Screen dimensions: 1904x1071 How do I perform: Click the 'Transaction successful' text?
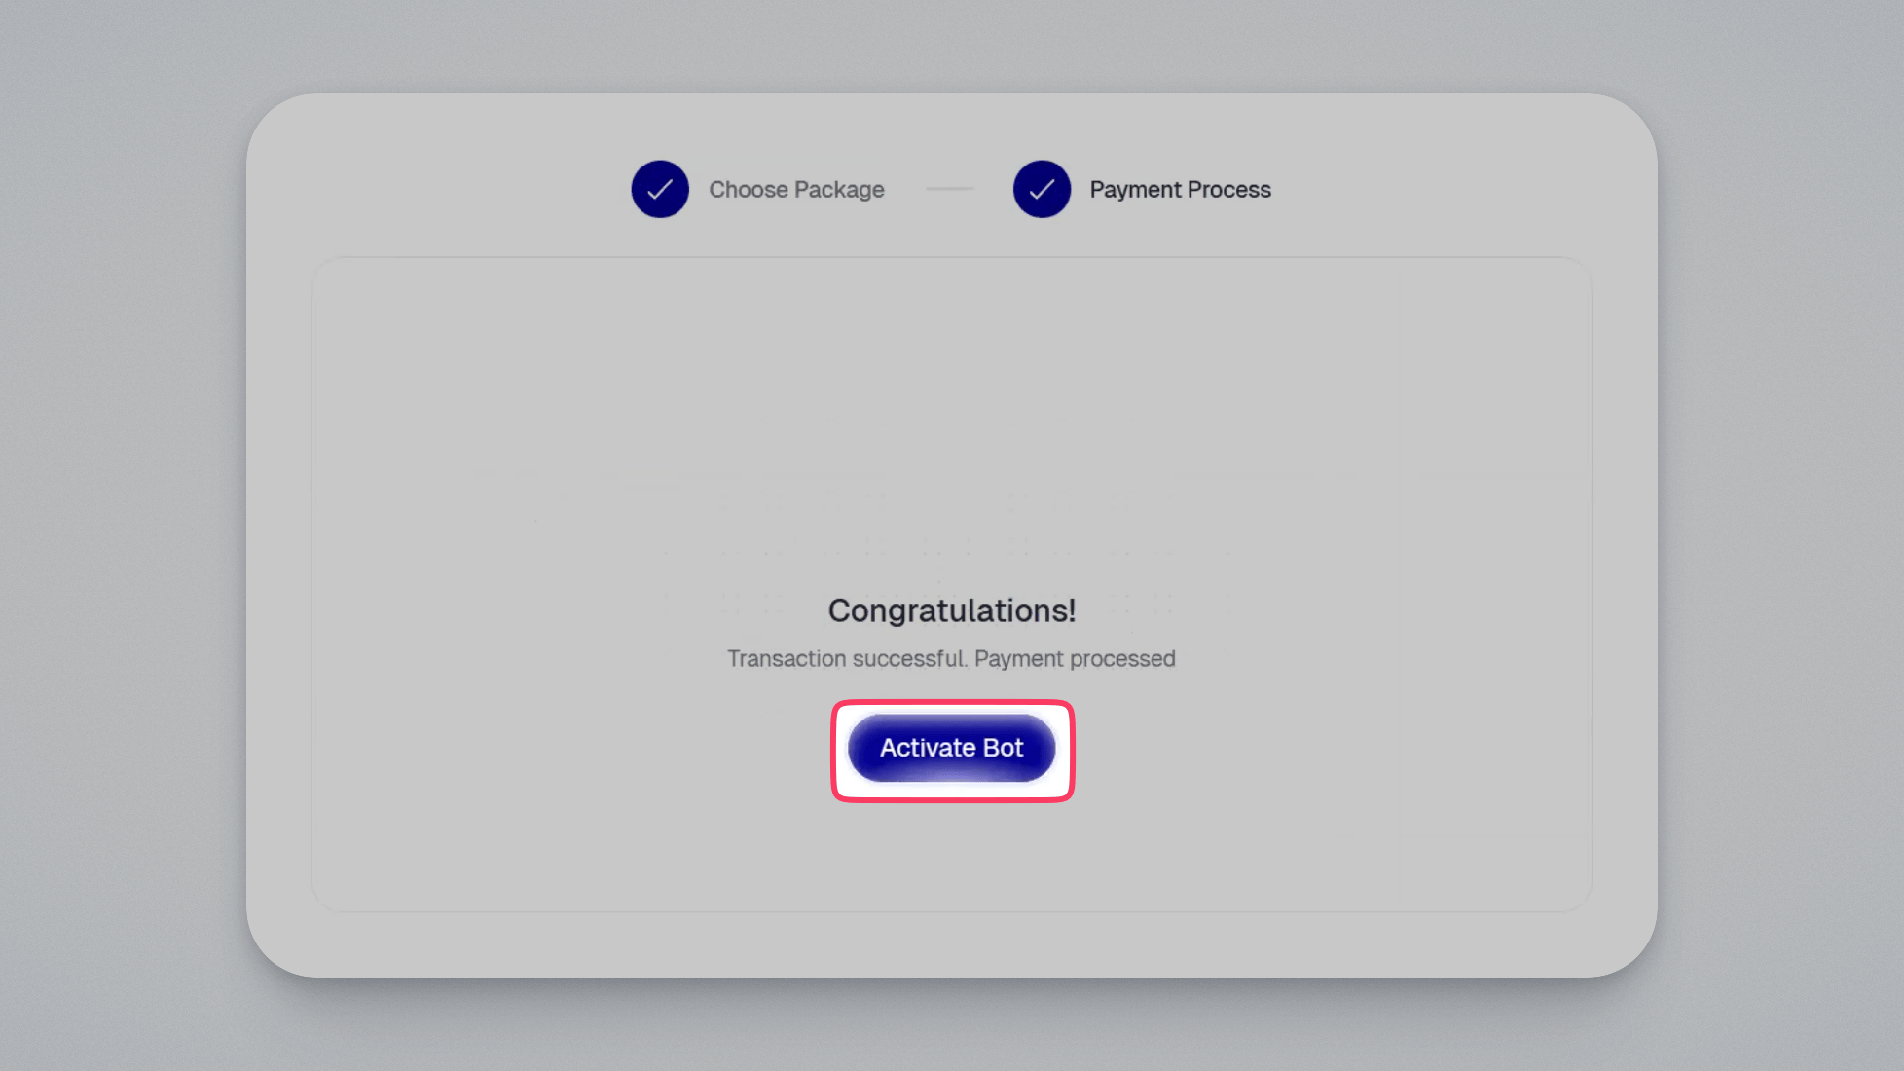[847, 659]
